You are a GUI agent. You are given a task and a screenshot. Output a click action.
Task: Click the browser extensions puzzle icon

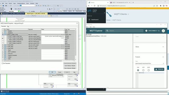click(x=161, y=6)
